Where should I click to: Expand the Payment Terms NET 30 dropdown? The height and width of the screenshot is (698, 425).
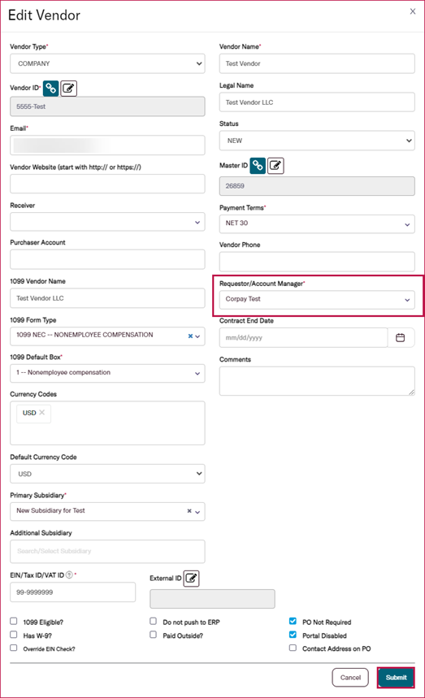[317, 223]
